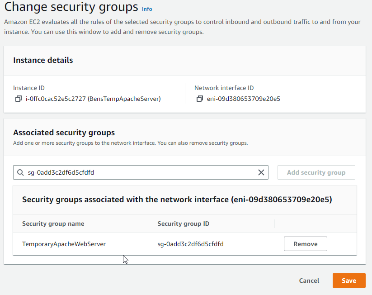Click the Instance details section heading

[x=43, y=60]
